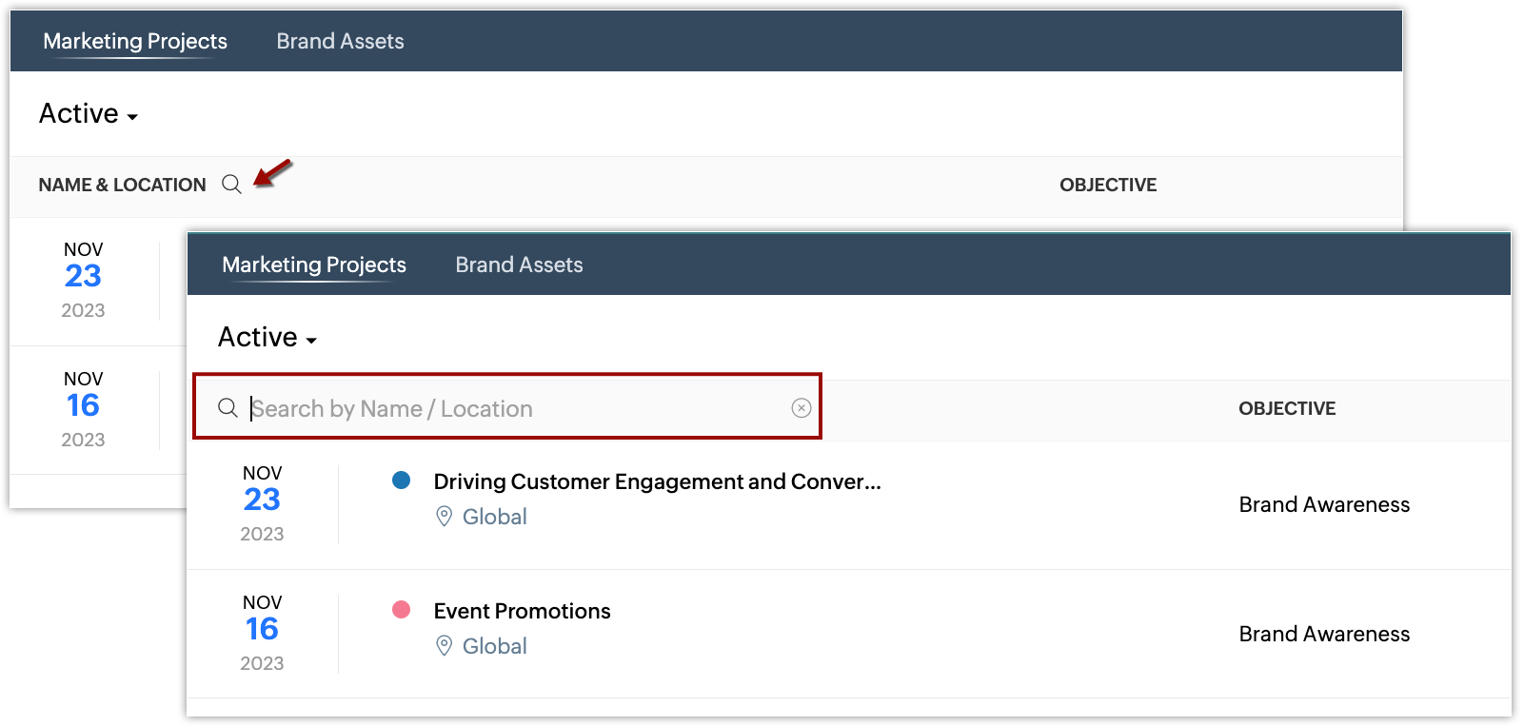Image resolution: width=1524 pixels, height=726 pixels.
Task: Switch to Brand Assets tab in the front window
Action: tap(519, 265)
